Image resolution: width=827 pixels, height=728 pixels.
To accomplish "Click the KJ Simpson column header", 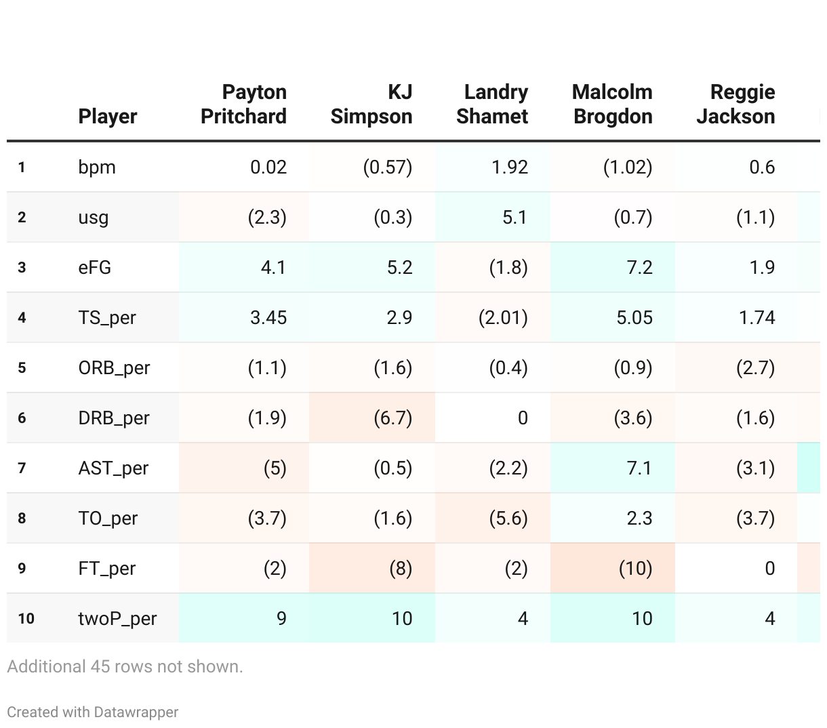I will tap(371, 104).
